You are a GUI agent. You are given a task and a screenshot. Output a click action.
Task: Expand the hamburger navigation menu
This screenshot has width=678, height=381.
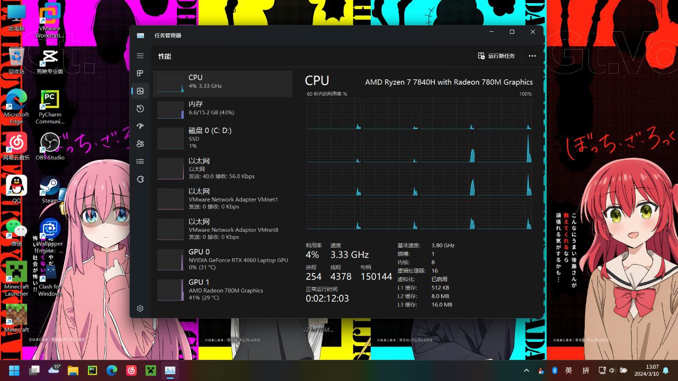[140, 56]
